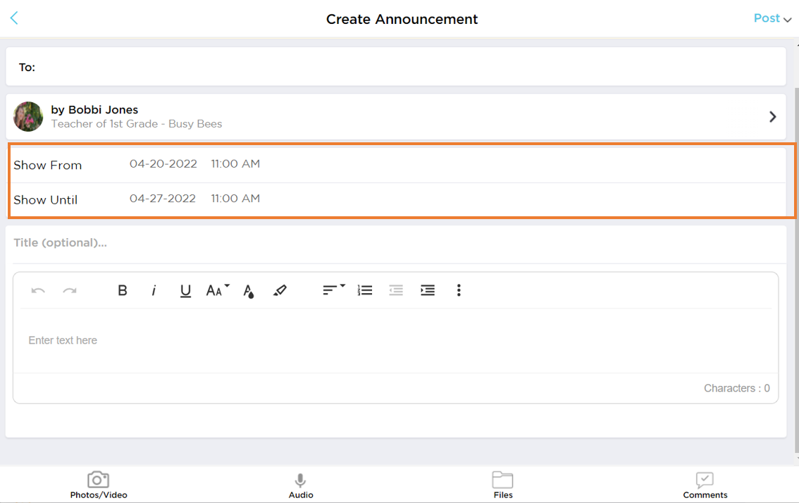Toggle comments on the announcement
Screen dimensions: 799x503
(x=705, y=485)
